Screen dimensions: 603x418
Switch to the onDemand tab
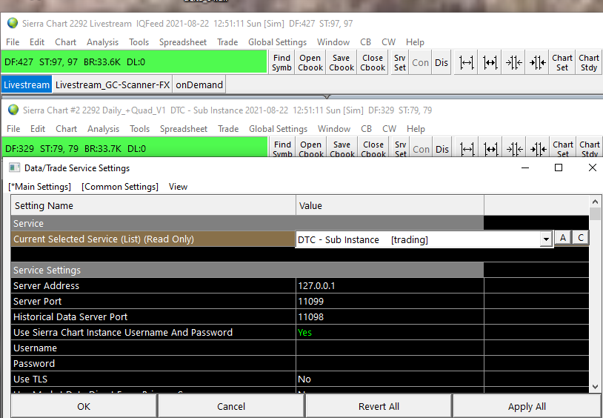pyautogui.click(x=199, y=84)
